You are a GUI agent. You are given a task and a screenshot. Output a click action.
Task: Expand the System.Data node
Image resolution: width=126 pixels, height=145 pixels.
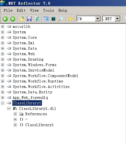click(x=2, y=48)
